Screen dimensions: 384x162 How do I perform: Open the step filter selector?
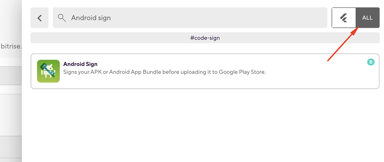click(355, 18)
